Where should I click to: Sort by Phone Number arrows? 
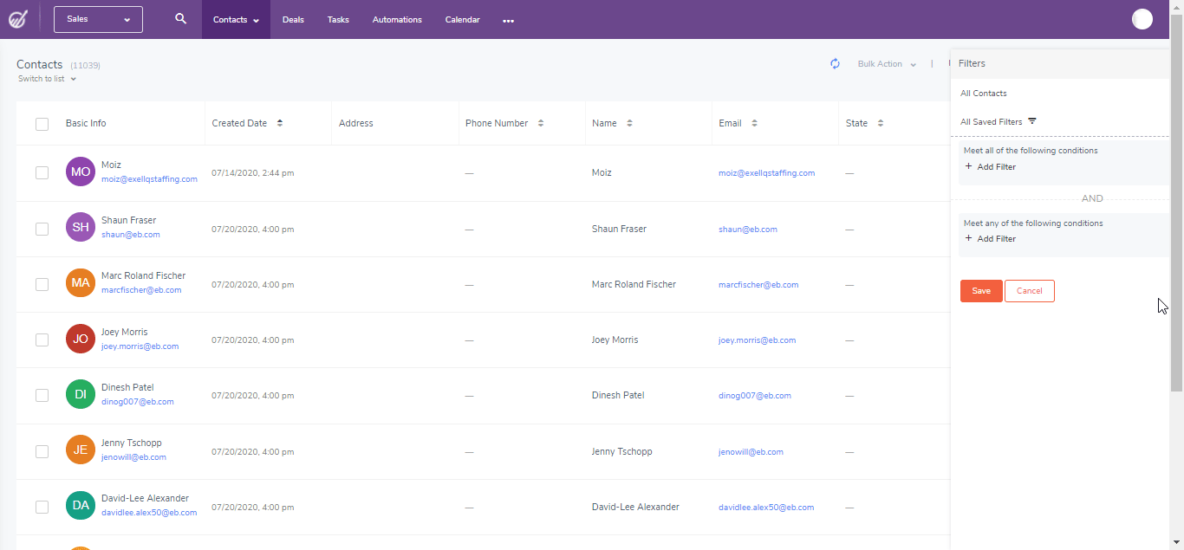pyautogui.click(x=541, y=123)
